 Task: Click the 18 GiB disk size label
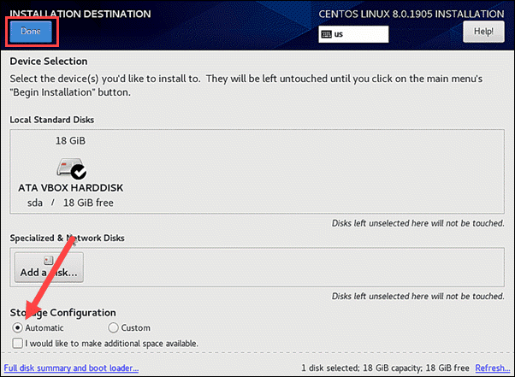click(x=70, y=141)
